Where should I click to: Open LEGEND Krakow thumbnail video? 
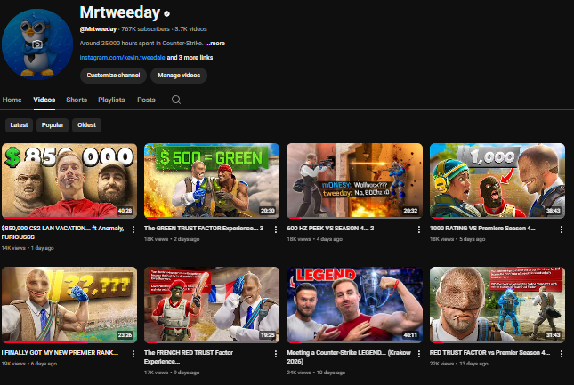tap(354, 305)
